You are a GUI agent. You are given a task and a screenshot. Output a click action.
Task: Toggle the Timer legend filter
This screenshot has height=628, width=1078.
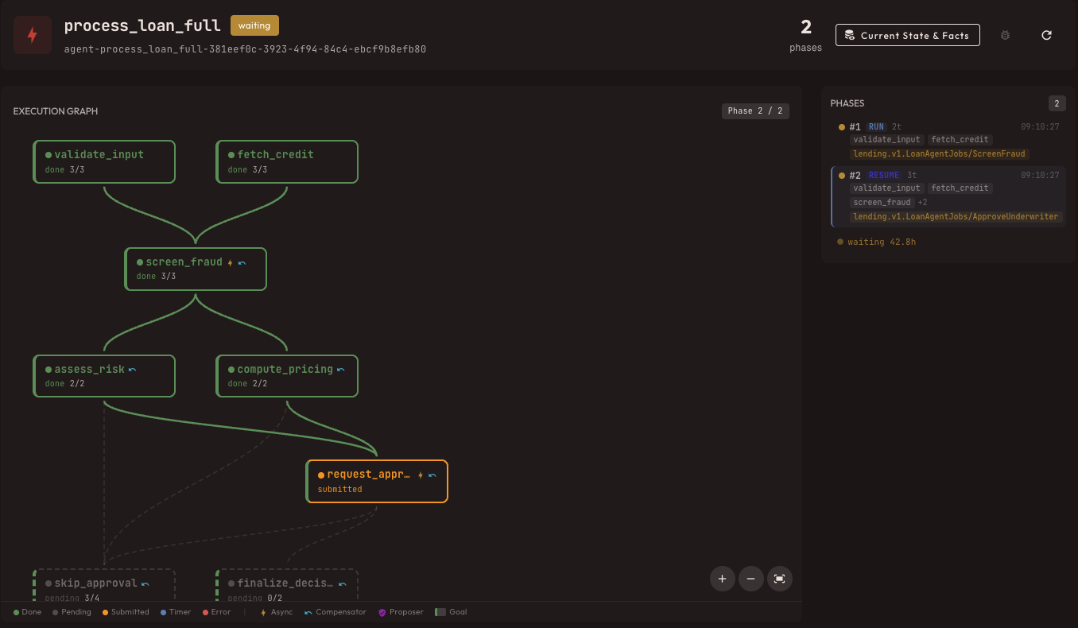tap(175, 612)
